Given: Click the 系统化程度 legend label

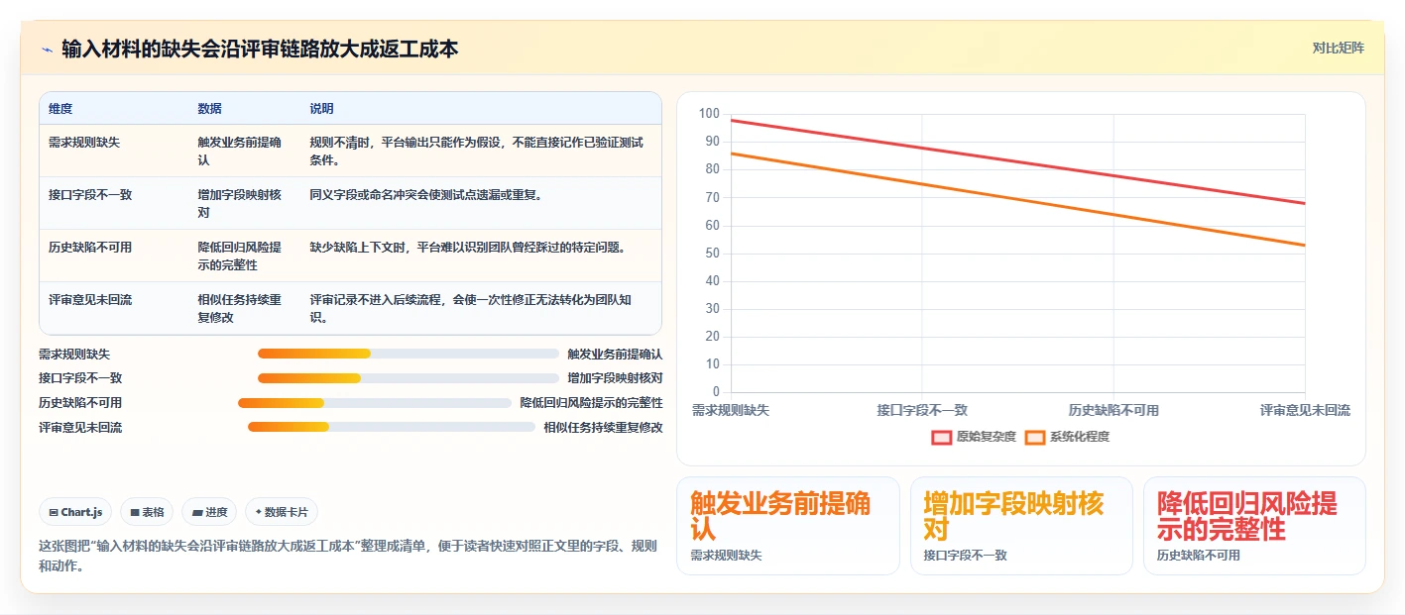Looking at the screenshot, I should coord(1080,437).
